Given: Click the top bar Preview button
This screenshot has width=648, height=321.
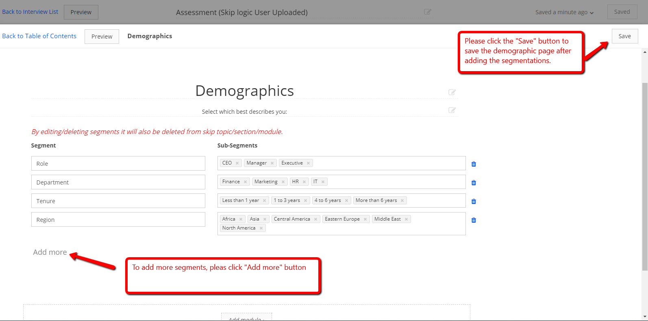Looking at the screenshot, I should click(x=81, y=12).
